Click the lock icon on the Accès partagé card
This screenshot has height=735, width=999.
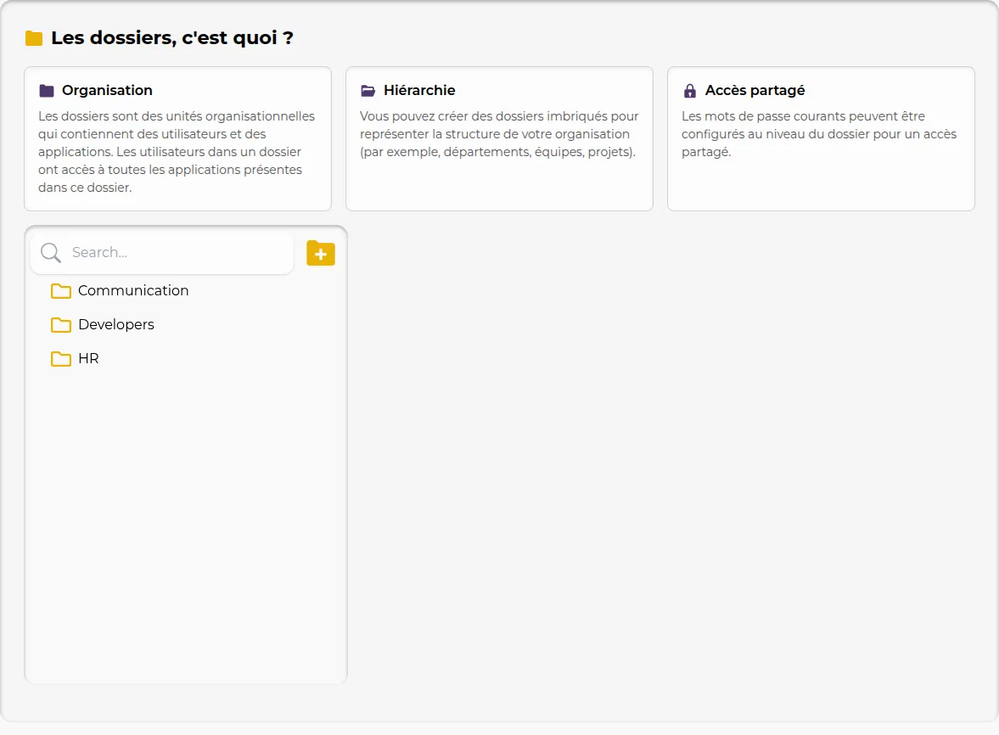coord(689,90)
